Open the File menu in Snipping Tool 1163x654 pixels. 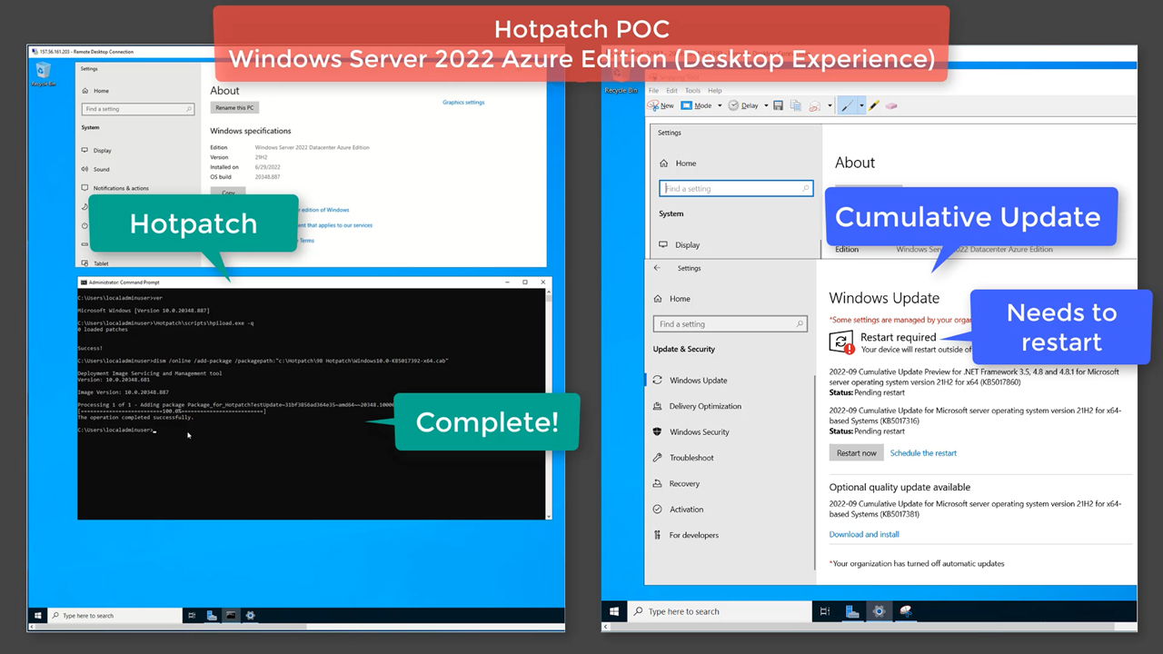[654, 91]
